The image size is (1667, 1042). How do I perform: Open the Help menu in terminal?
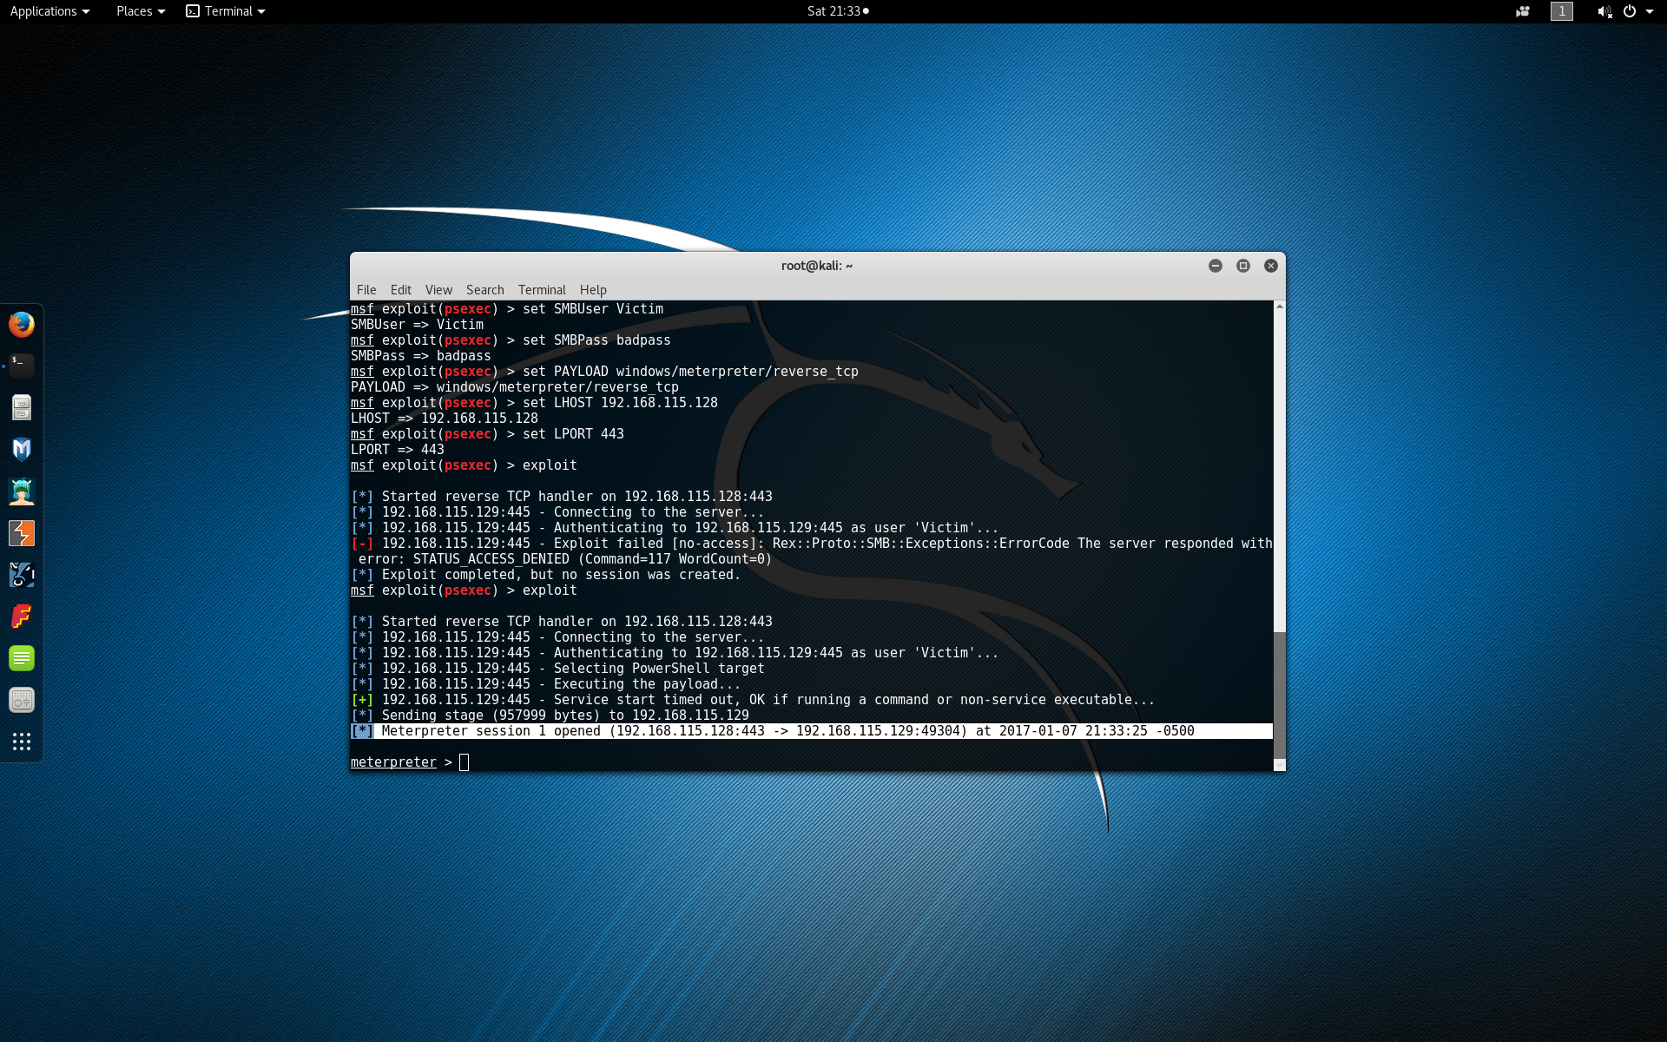pos(593,290)
